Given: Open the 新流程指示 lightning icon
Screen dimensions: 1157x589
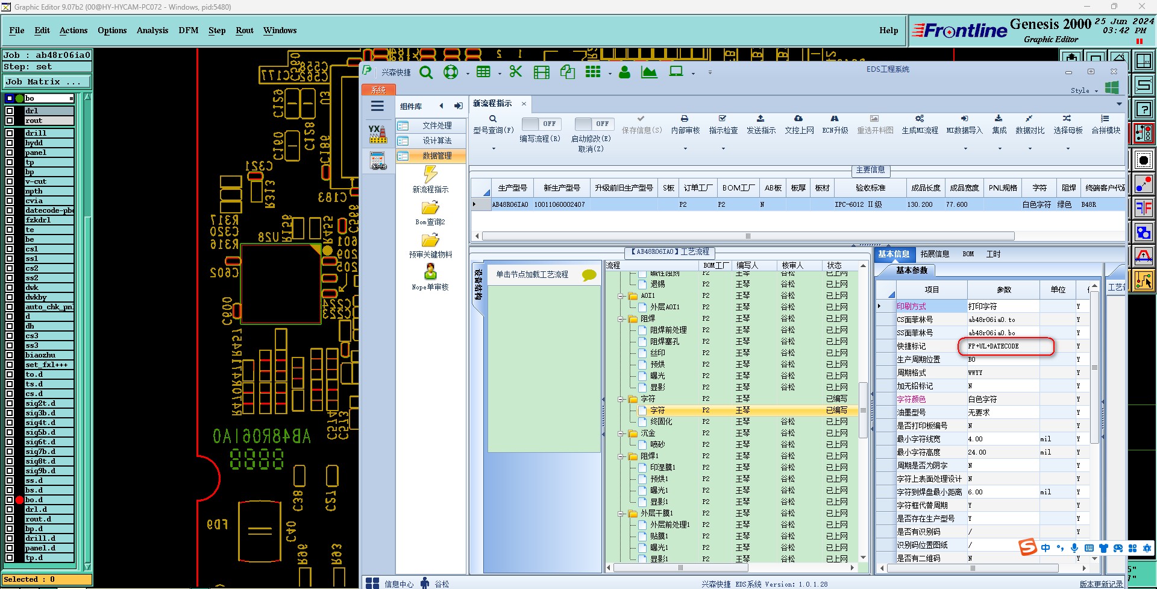Looking at the screenshot, I should click(430, 174).
